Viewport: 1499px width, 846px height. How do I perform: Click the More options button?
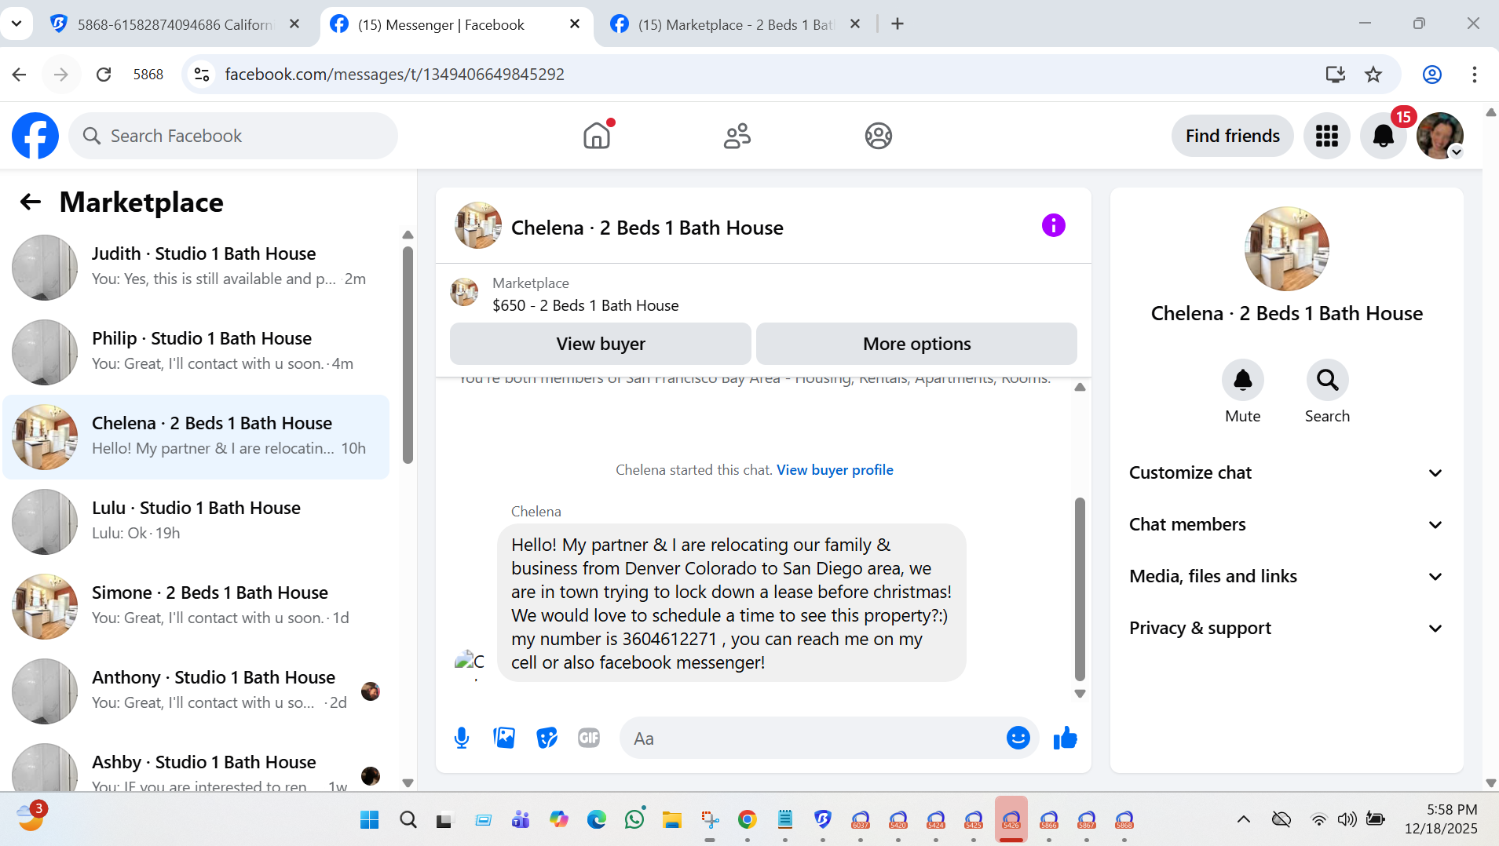pyautogui.click(x=916, y=344)
